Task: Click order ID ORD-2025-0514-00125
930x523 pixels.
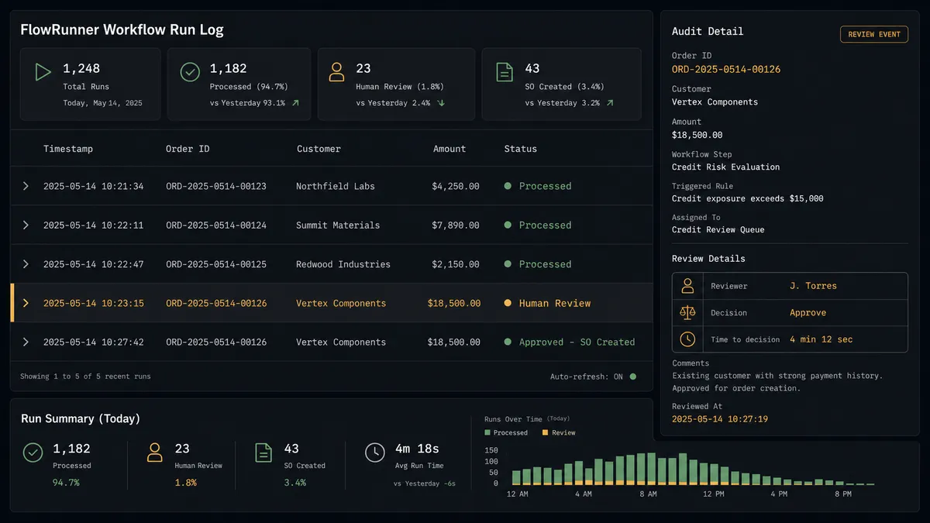Action: [x=216, y=264]
